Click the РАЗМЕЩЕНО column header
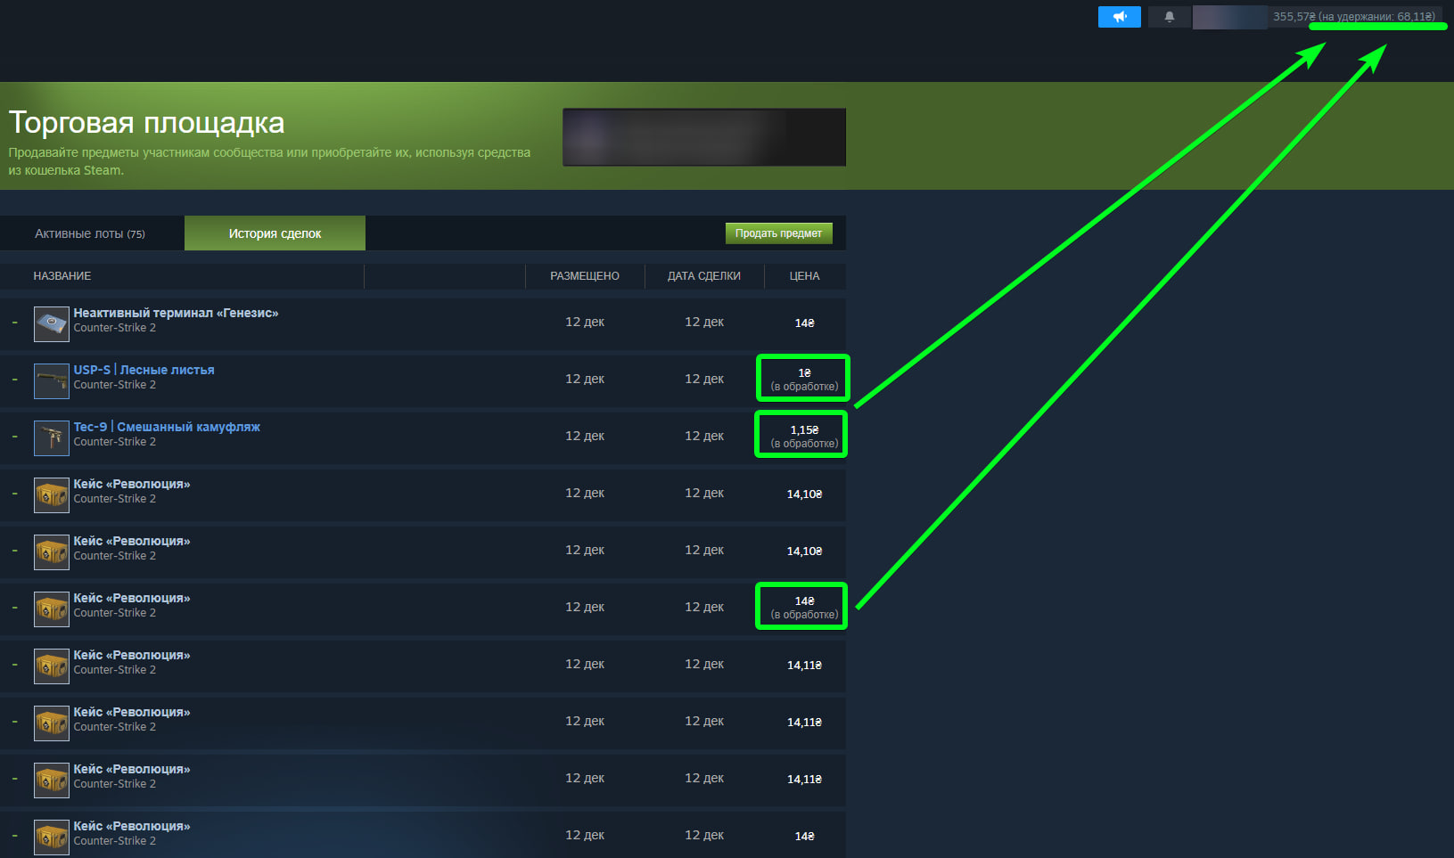1454x858 pixels. pos(585,276)
